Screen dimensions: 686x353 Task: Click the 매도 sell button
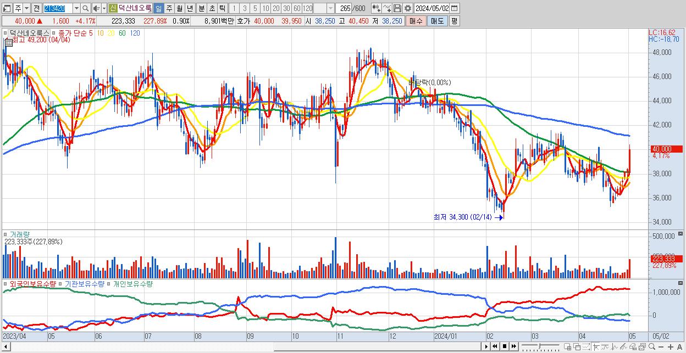(437, 21)
